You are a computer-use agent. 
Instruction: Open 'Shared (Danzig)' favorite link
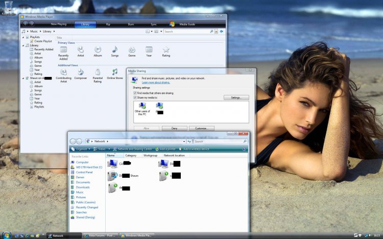tap(85, 217)
